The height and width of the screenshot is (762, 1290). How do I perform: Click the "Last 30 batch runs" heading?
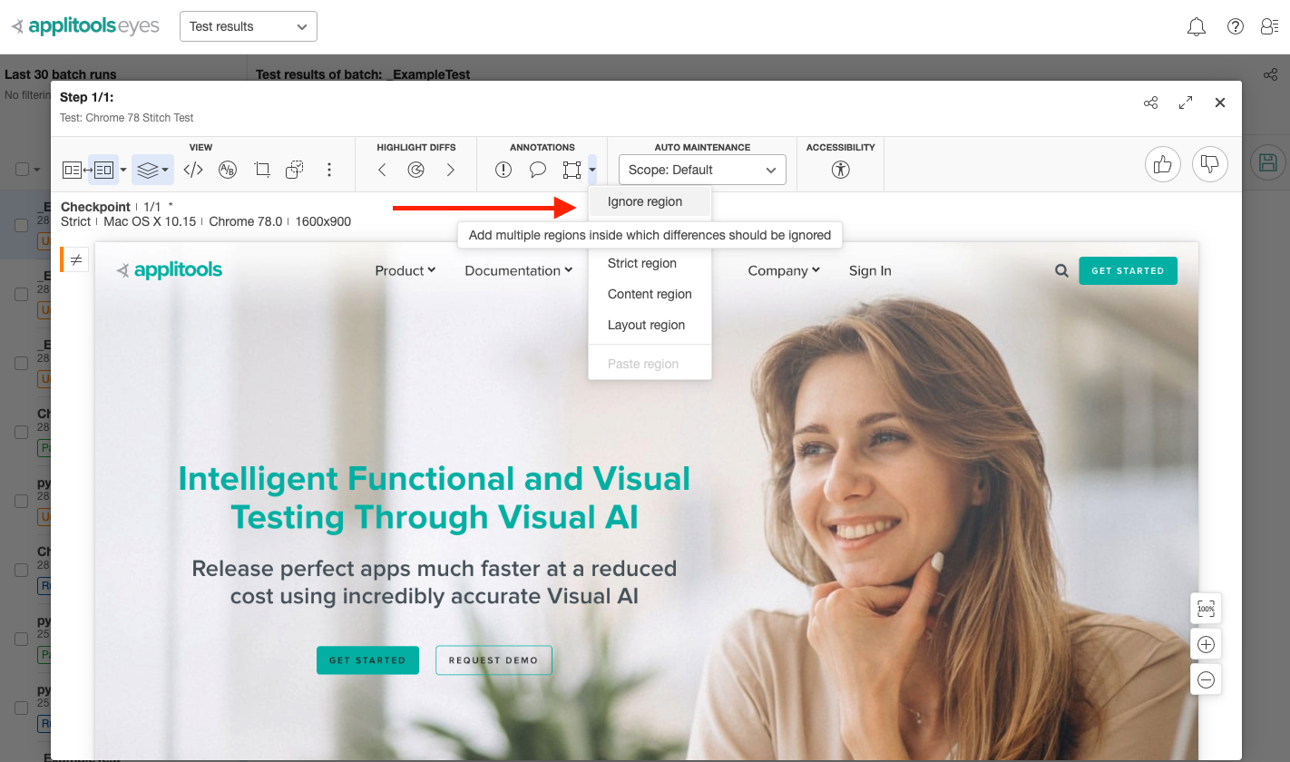(61, 74)
